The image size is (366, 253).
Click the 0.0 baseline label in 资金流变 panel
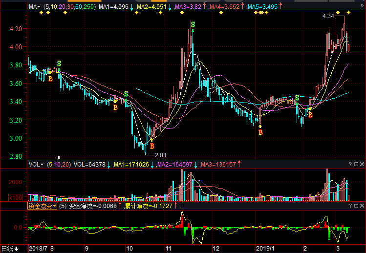tap(18, 227)
